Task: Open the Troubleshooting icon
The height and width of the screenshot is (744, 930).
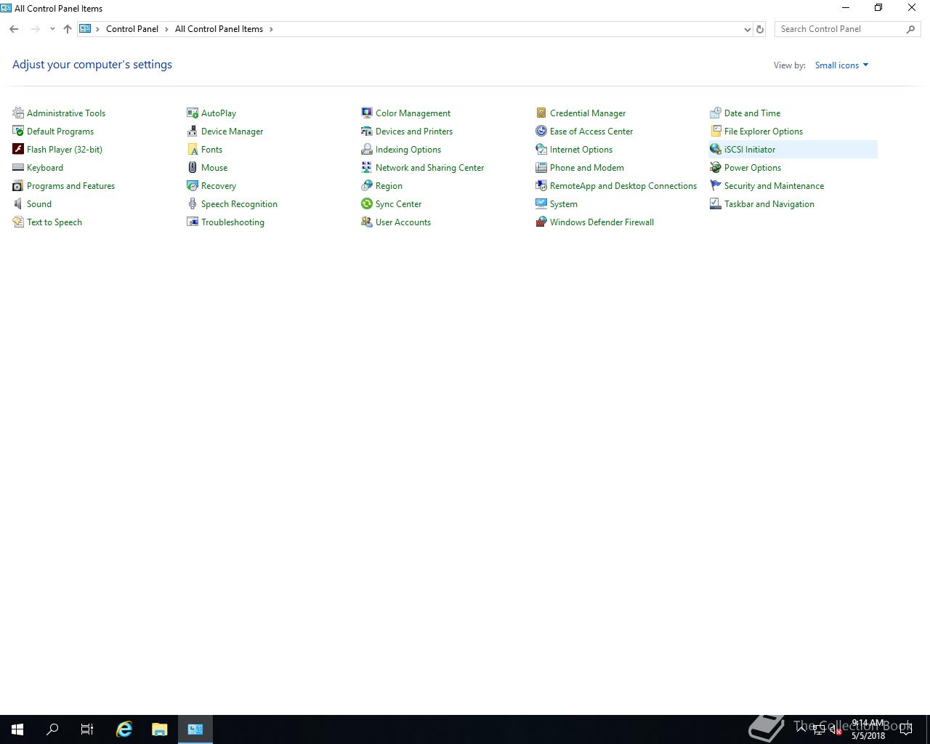Action: pos(193,222)
